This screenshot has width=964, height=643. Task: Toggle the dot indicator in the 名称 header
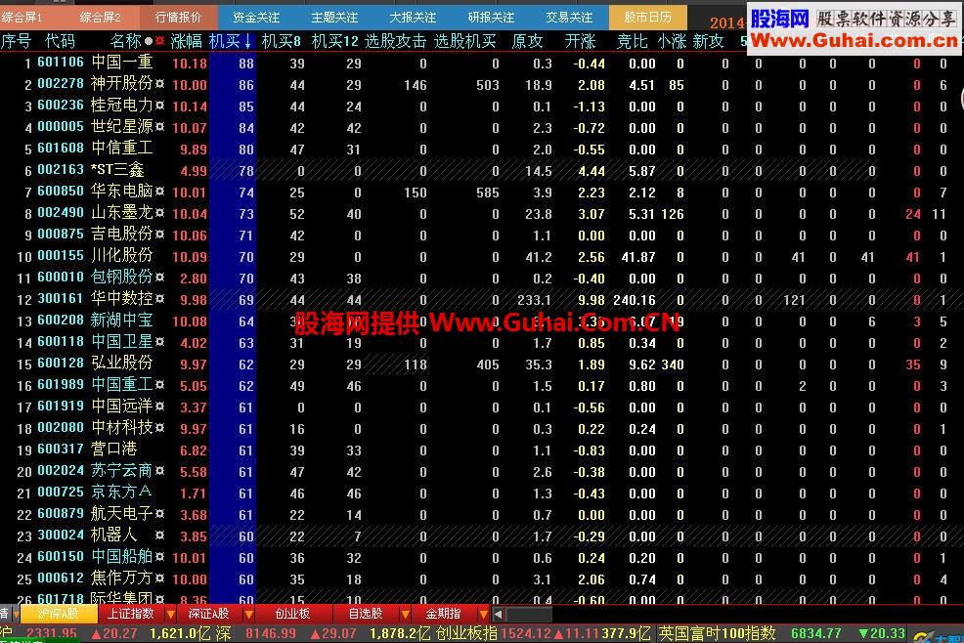point(149,41)
